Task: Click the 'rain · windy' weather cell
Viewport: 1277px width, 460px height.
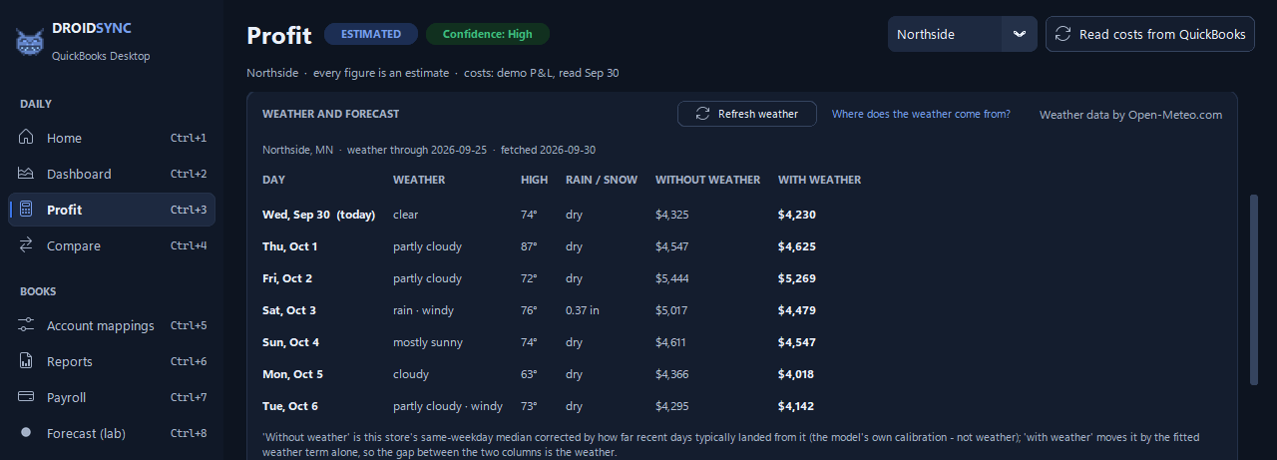Action: tap(423, 310)
